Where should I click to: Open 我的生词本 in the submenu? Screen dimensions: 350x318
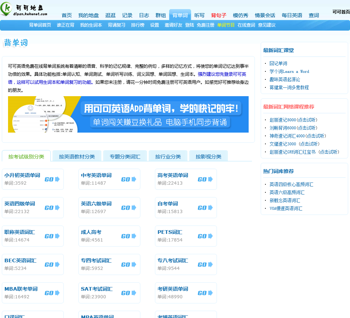click(91, 25)
